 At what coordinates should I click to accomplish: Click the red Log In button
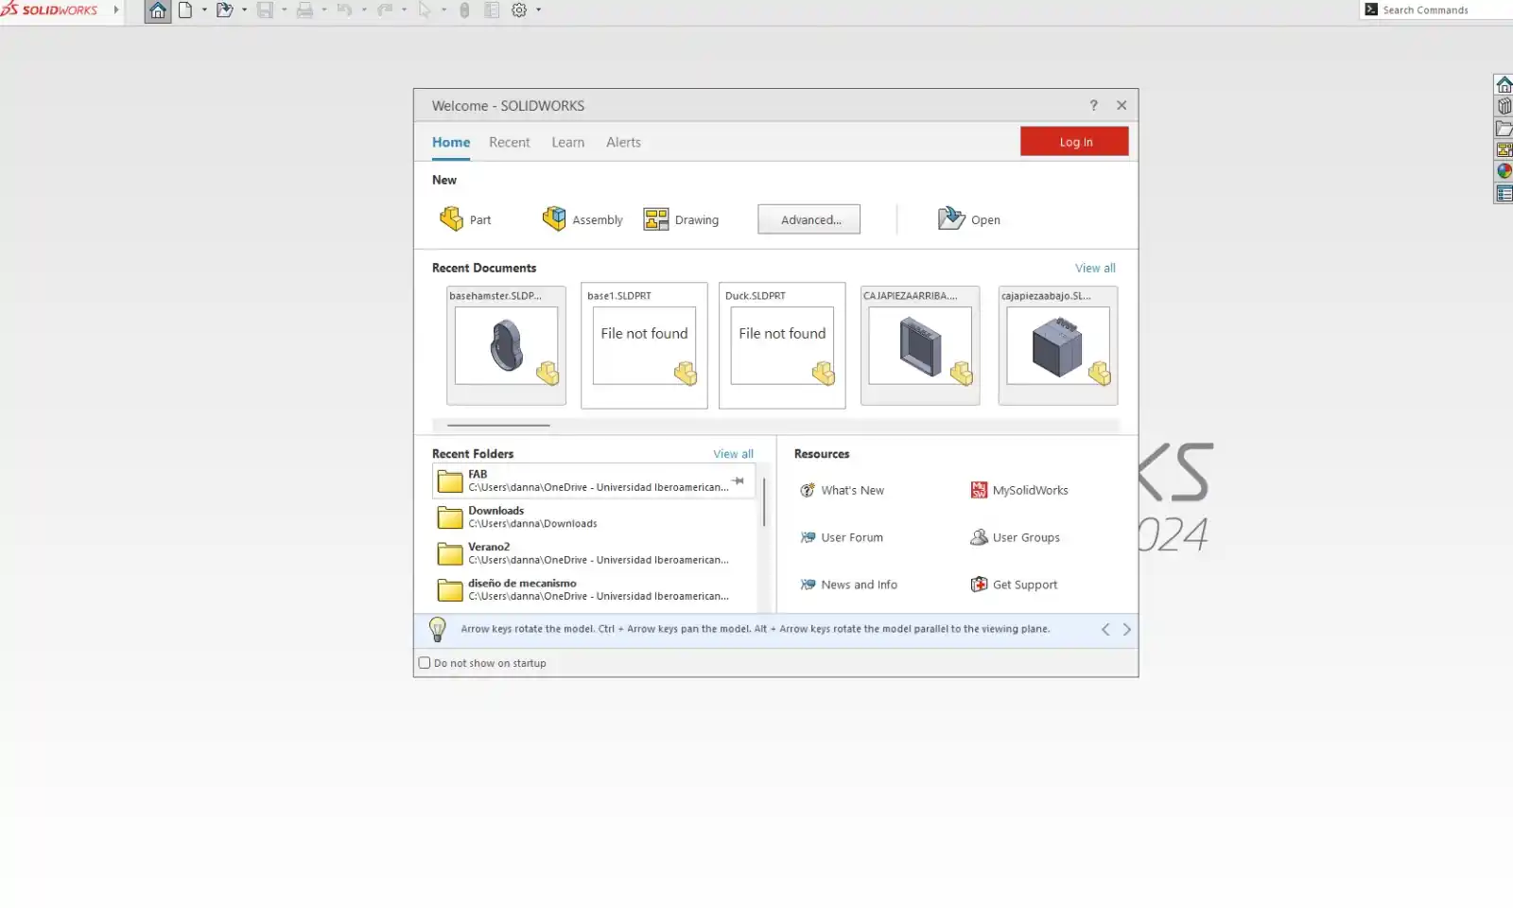1074,141
